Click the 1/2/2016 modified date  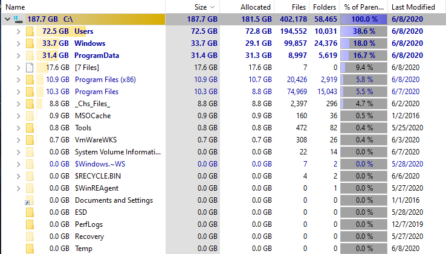(406, 116)
